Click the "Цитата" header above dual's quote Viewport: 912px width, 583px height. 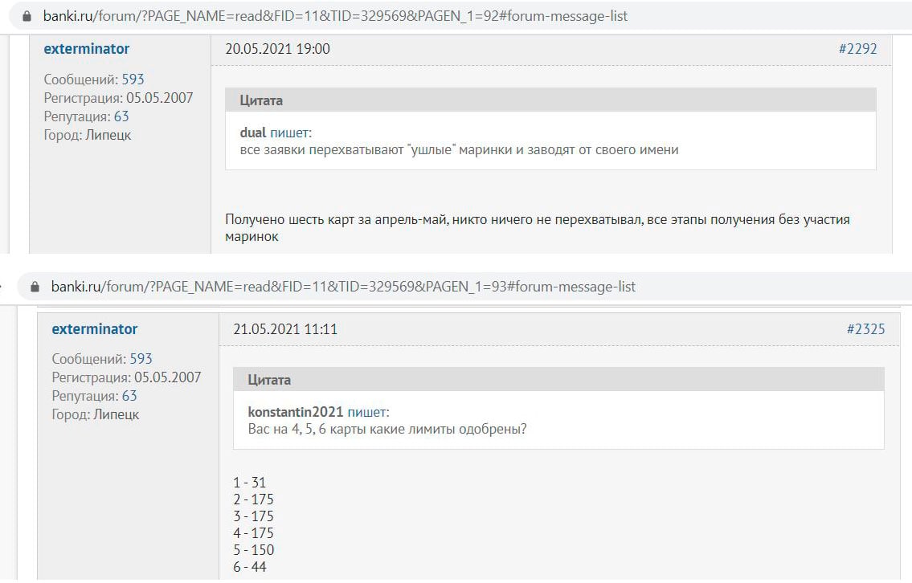pos(261,100)
